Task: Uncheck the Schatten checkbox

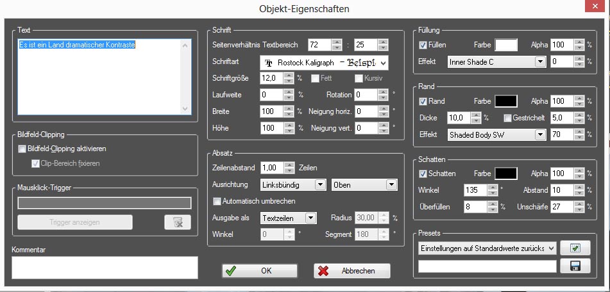Action: (423, 174)
